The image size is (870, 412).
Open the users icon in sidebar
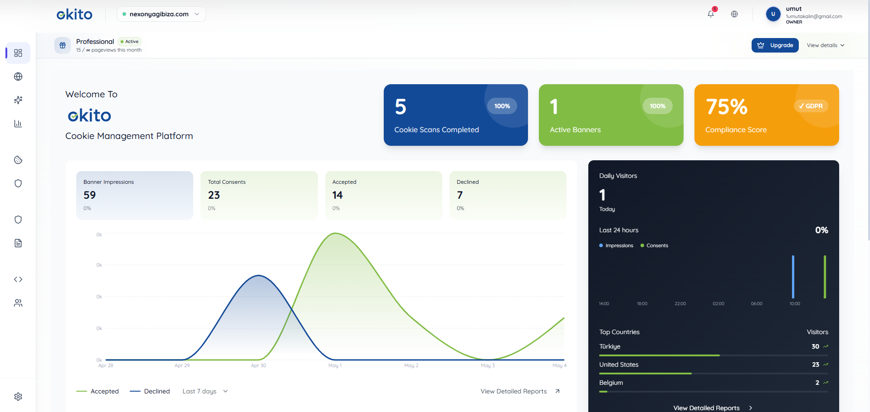[18, 303]
